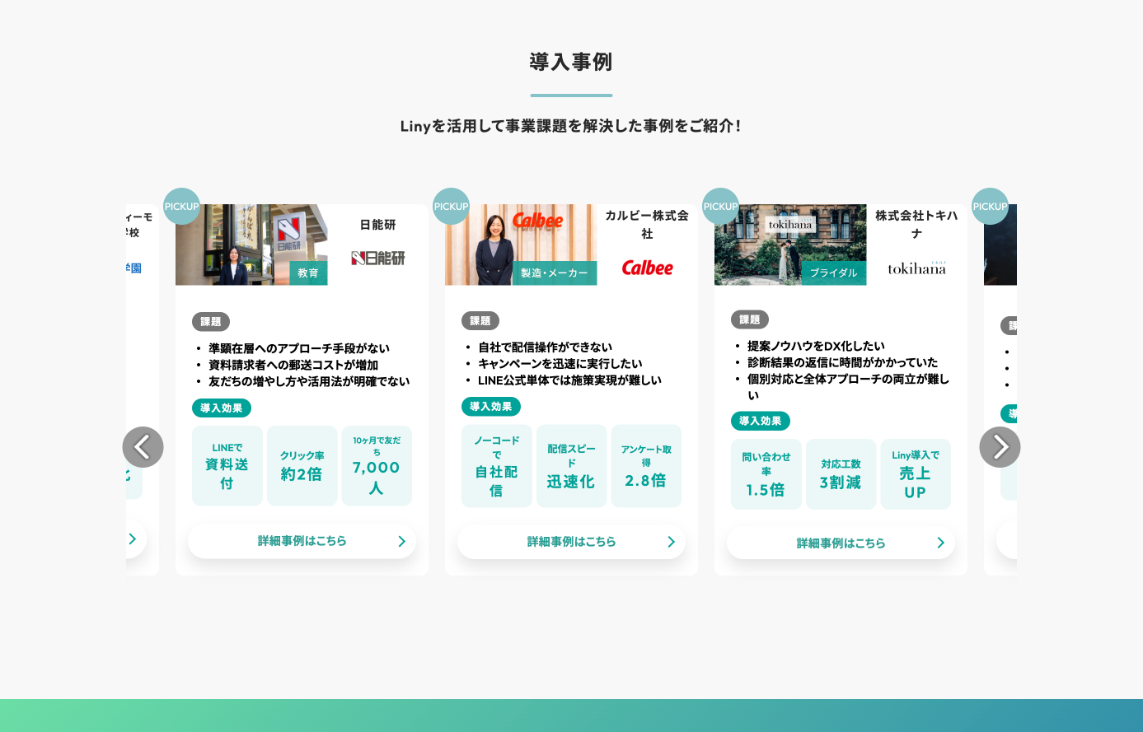Select the ブライダル category tag

pyautogui.click(x=833, y=273)
